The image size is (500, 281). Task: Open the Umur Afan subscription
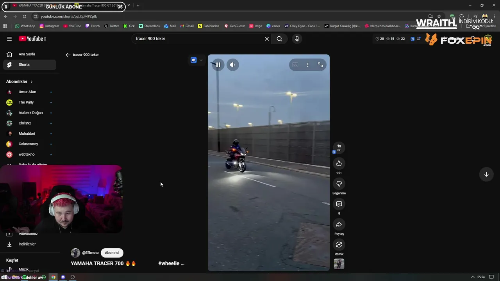[x=30, y=92]
